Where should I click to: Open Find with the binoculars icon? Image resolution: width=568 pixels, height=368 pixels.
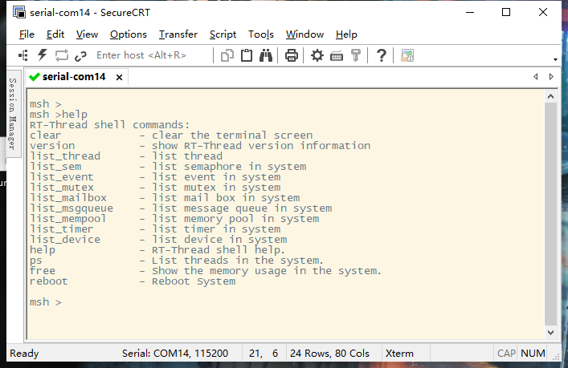[x=266, y=55]
